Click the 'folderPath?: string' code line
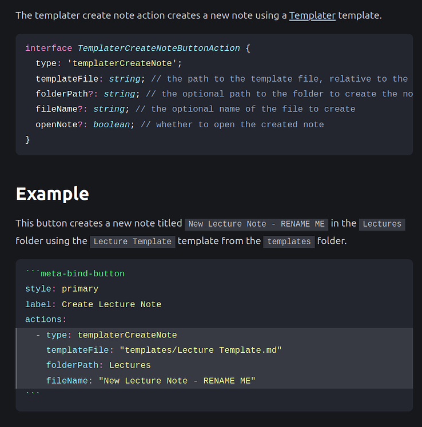Screen dimensions: 422x427 (x=224, y=94)
